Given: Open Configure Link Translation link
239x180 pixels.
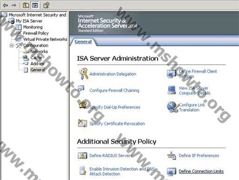Looking at the screenshot, I should [x=192, y=107].
